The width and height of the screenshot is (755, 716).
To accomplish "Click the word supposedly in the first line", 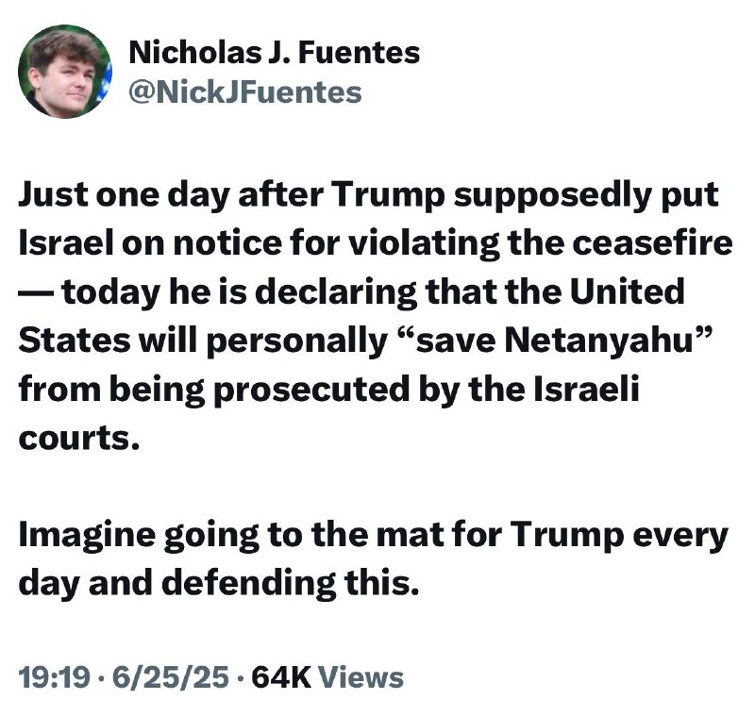I will pos(553,196).
